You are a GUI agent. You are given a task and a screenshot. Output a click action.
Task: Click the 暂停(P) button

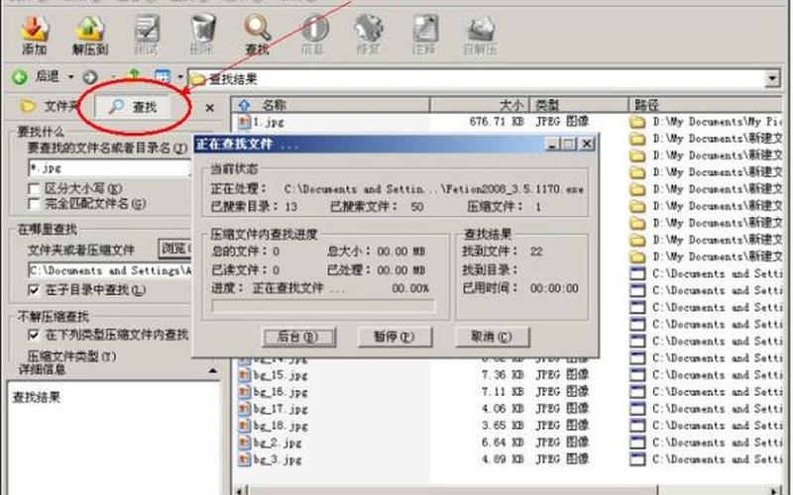[x=395, y=337]
